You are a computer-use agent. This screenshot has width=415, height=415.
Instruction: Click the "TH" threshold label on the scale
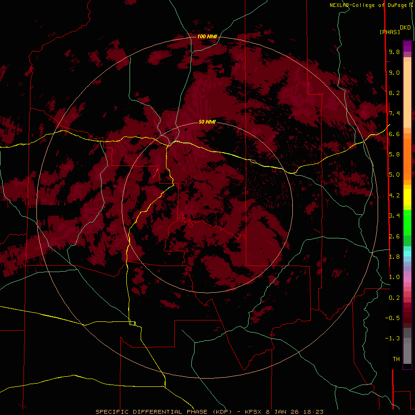(396, 359)
